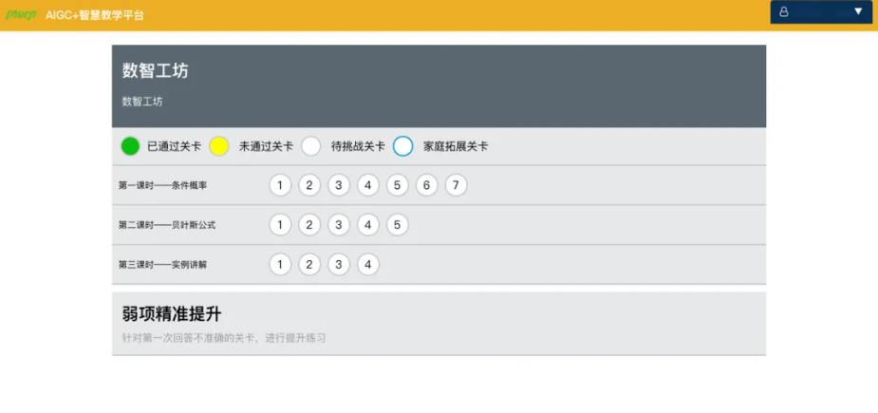Select level 4 of 第二课时 贝叶斯公式

pos(368,225)
